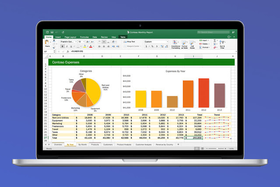
Task: Open the Formulas ribbon tab
Action: (x=84, y=37)
